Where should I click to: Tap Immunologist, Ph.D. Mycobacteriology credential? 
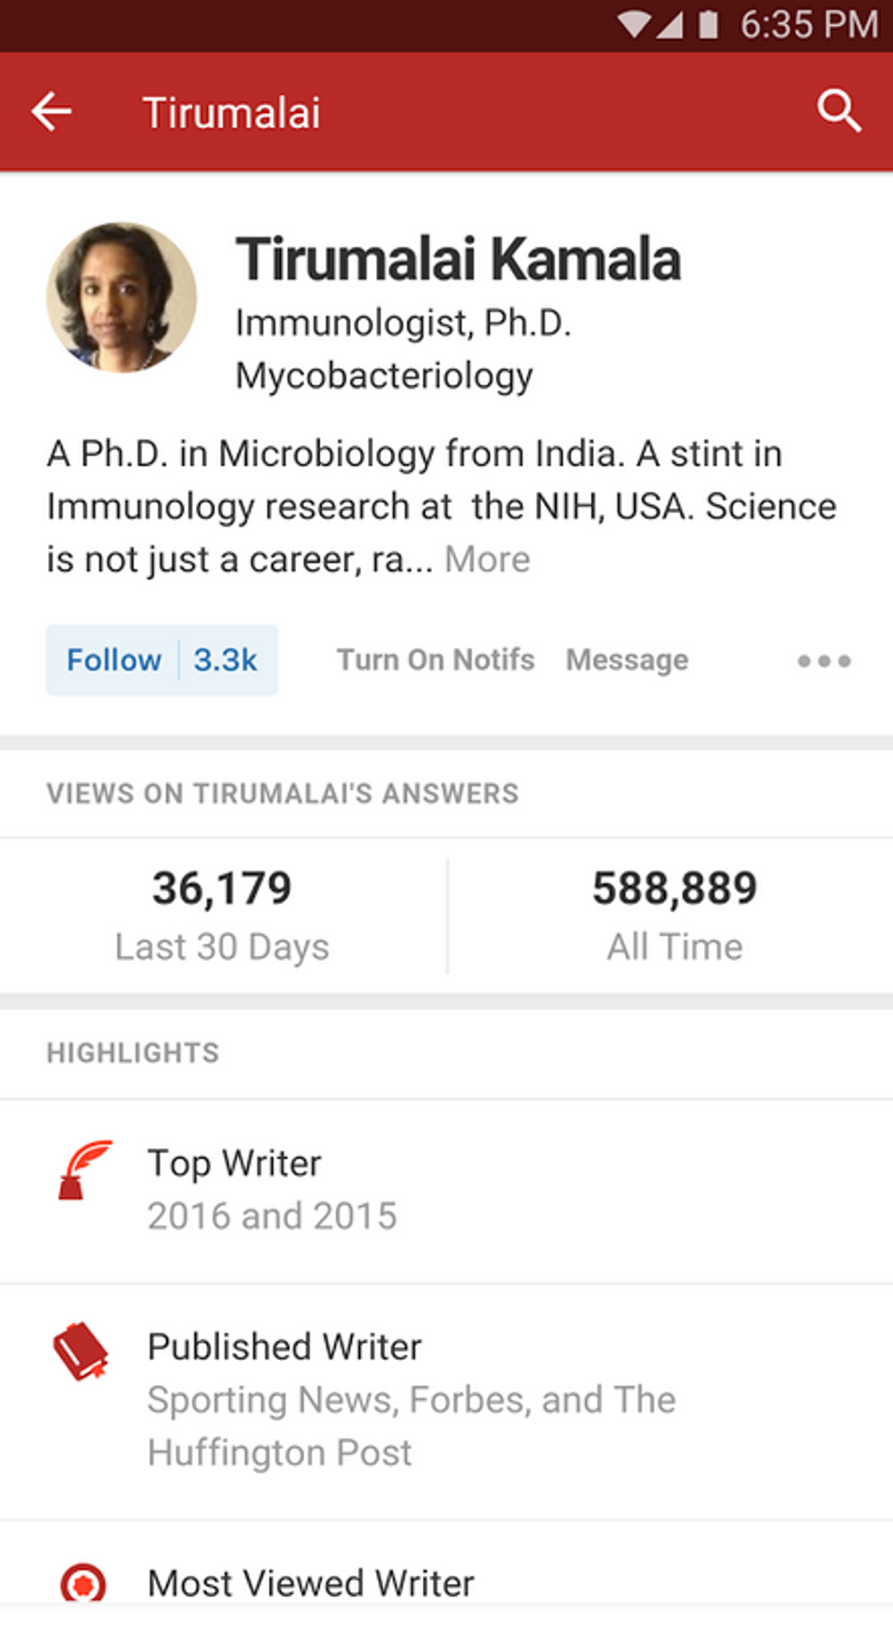tap(403, 349)
